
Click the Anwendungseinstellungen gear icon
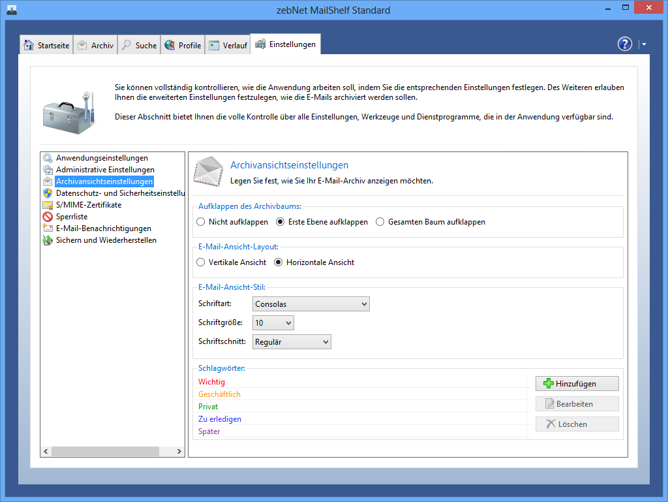pos(48,158)
